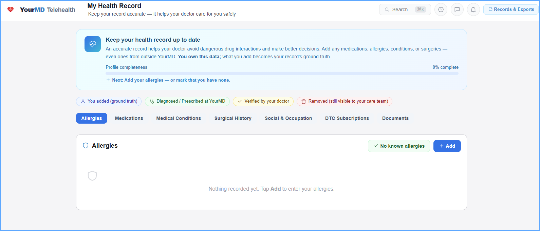Open the messages chat bubble icon
This screenshot has width=540, height=231.
pos(457,9)
